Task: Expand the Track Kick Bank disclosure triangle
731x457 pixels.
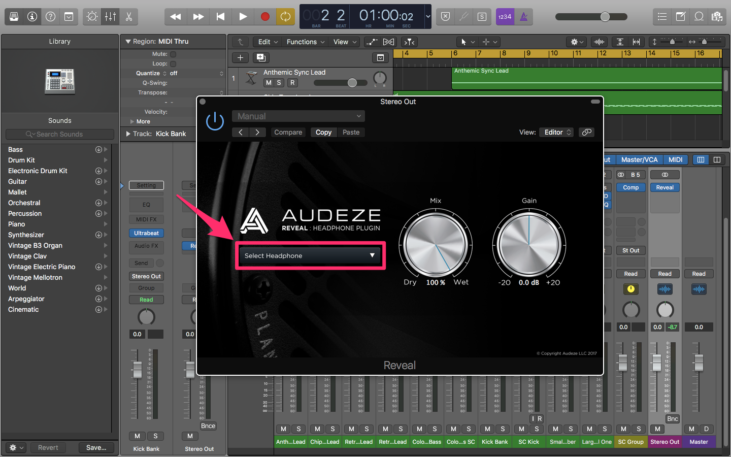Action: (128, 134)
